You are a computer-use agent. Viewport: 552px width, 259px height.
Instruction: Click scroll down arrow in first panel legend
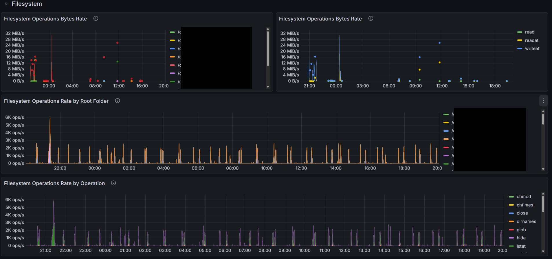(x=268, y=87)
